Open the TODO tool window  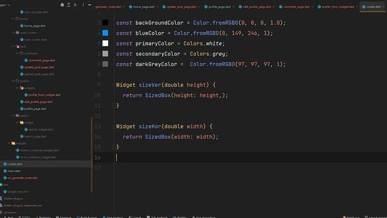coord(24,217)
